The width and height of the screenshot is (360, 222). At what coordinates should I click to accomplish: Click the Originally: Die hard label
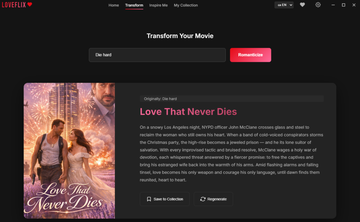[x=160, y=99]
